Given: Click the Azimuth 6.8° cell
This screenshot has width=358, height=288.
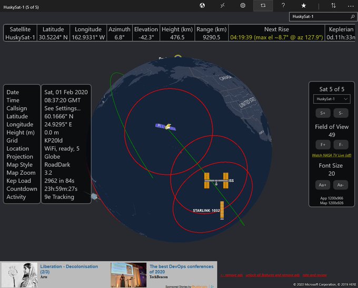Looking at the screenshot, I should pyautogui.click(x=120, y=33).
